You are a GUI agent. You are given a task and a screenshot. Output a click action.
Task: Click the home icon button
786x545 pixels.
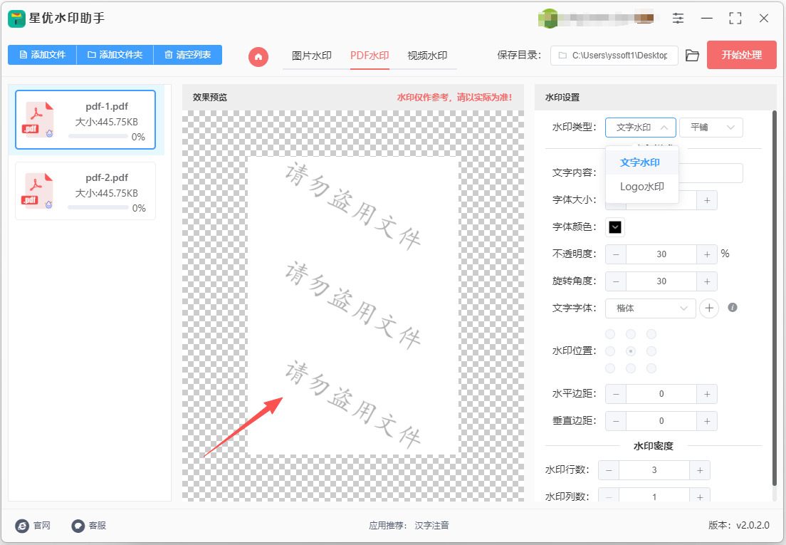tap(258, 57)
